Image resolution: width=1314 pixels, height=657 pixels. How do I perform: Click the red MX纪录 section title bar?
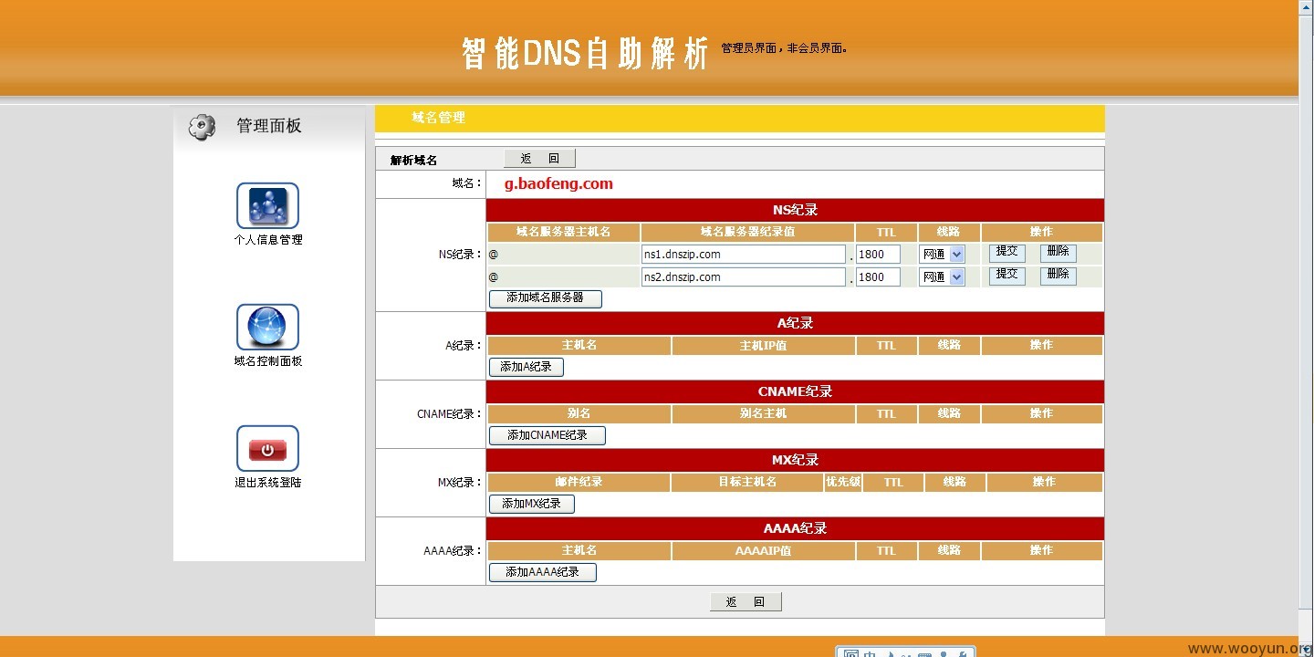pos(795,460)
